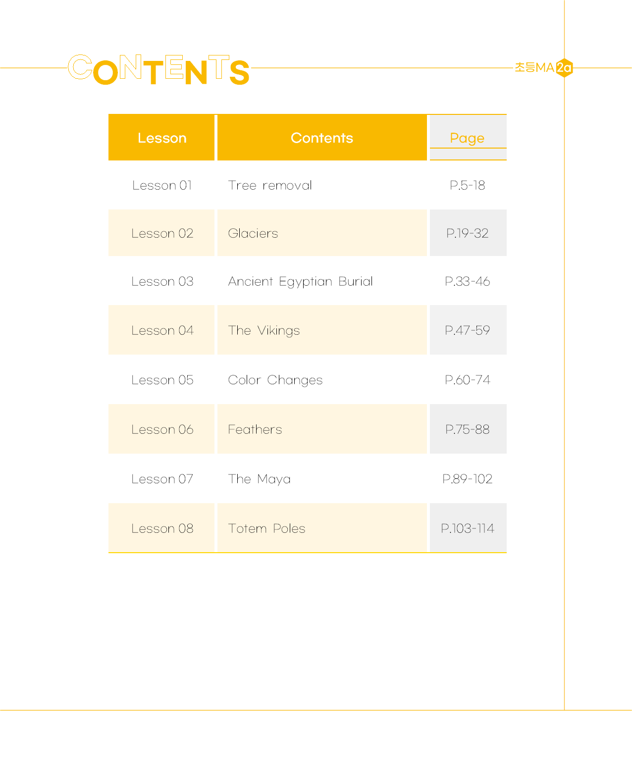The height and width of the screenshot is (778, 632).
Task: Click the Tree removal title
Action: 270,185
